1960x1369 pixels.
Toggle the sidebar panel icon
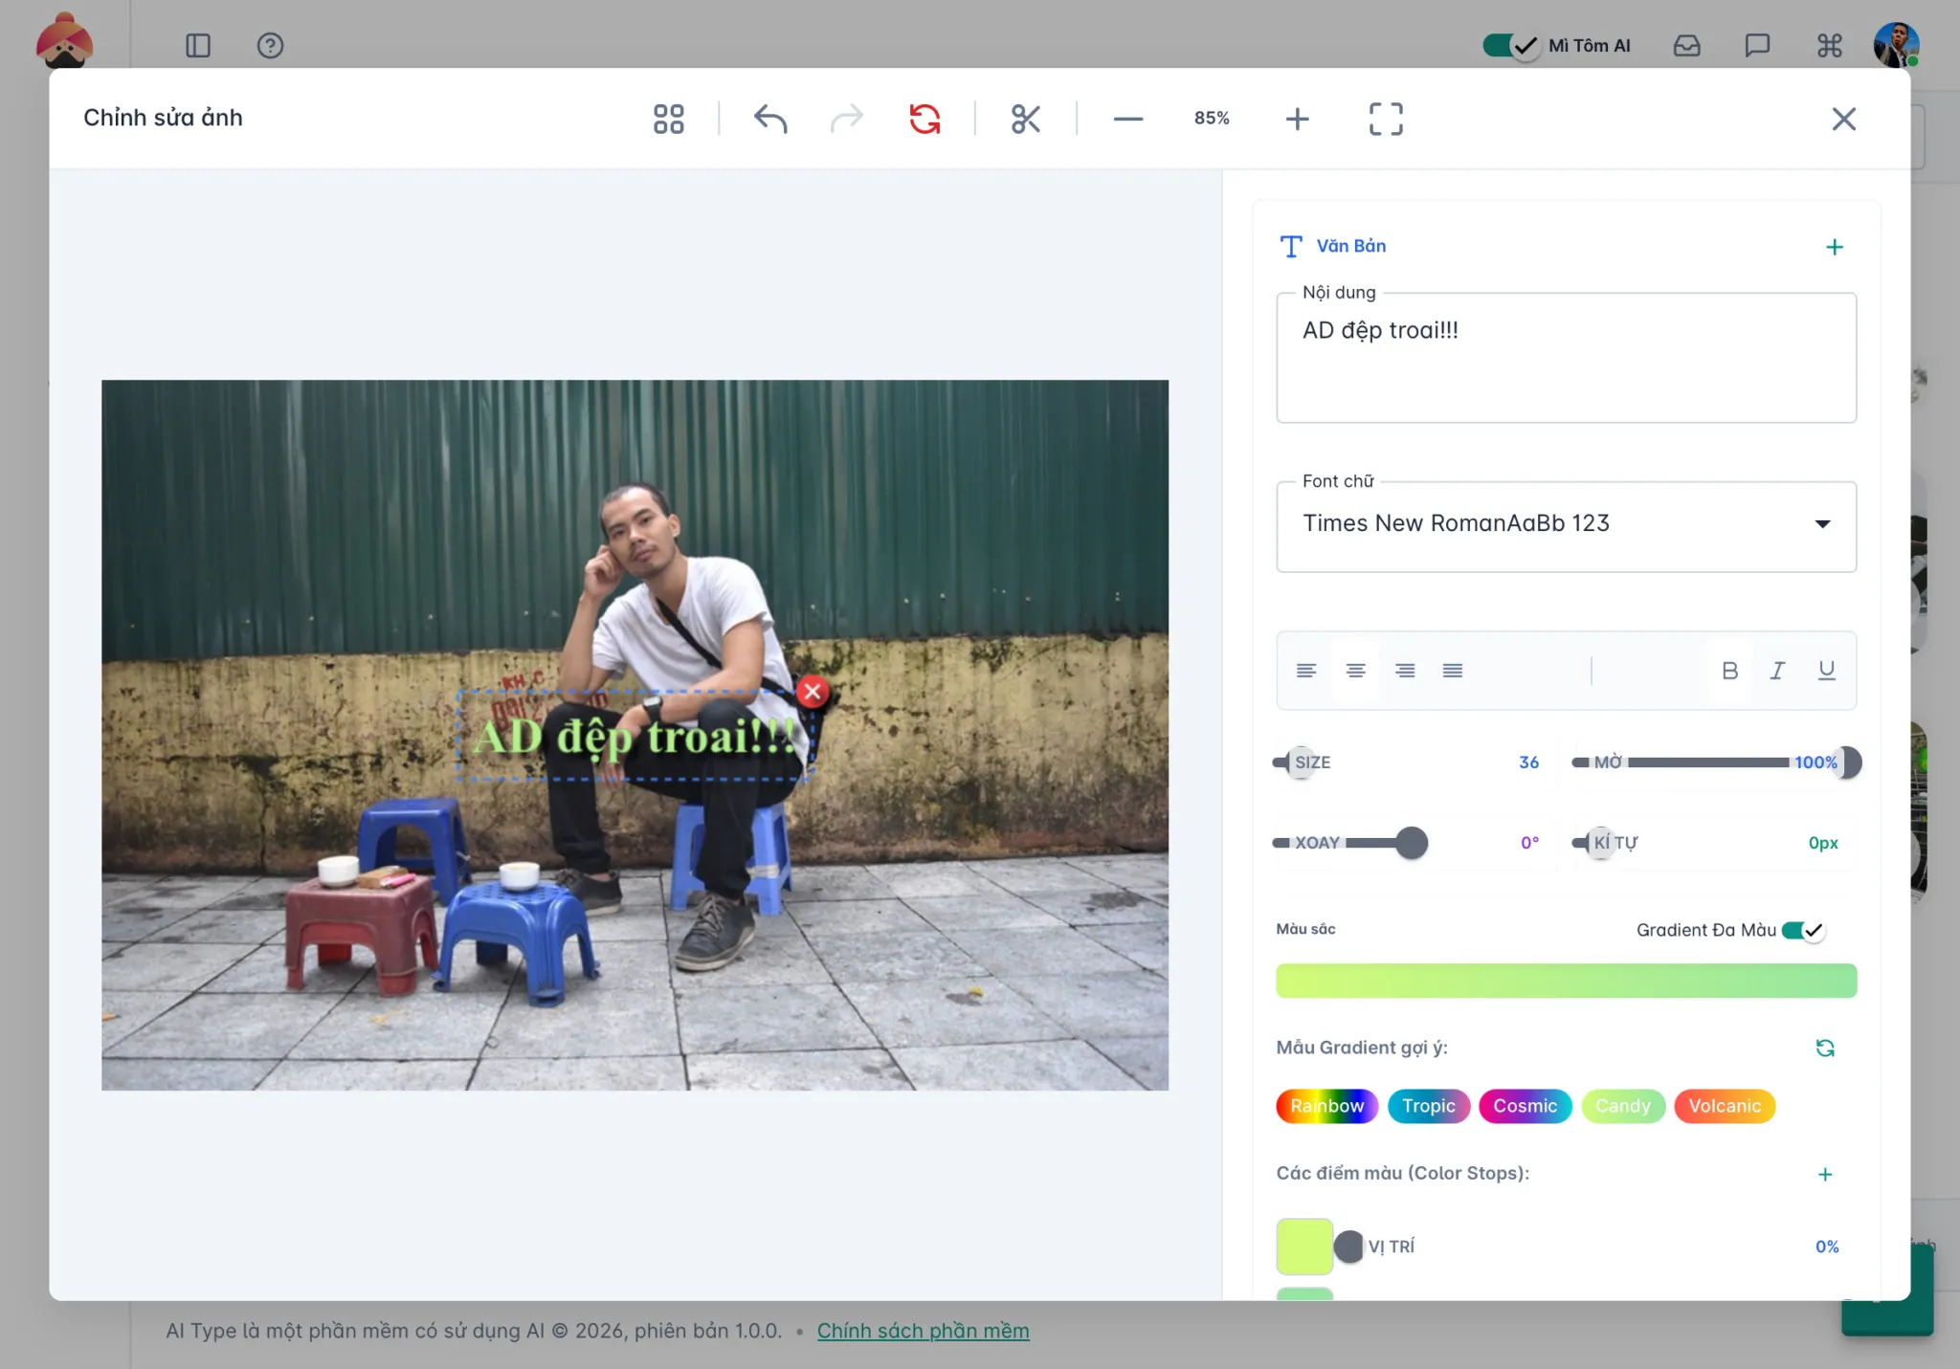coord(198,45)
